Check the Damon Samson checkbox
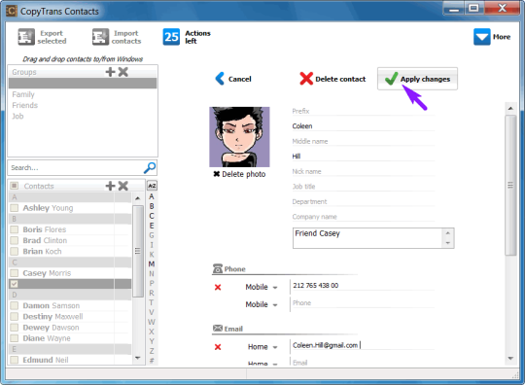 14,305
